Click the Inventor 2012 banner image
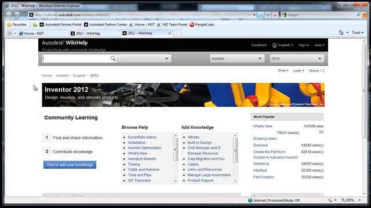The width and height of the screenshot is (371, 208). coord(183,95)
